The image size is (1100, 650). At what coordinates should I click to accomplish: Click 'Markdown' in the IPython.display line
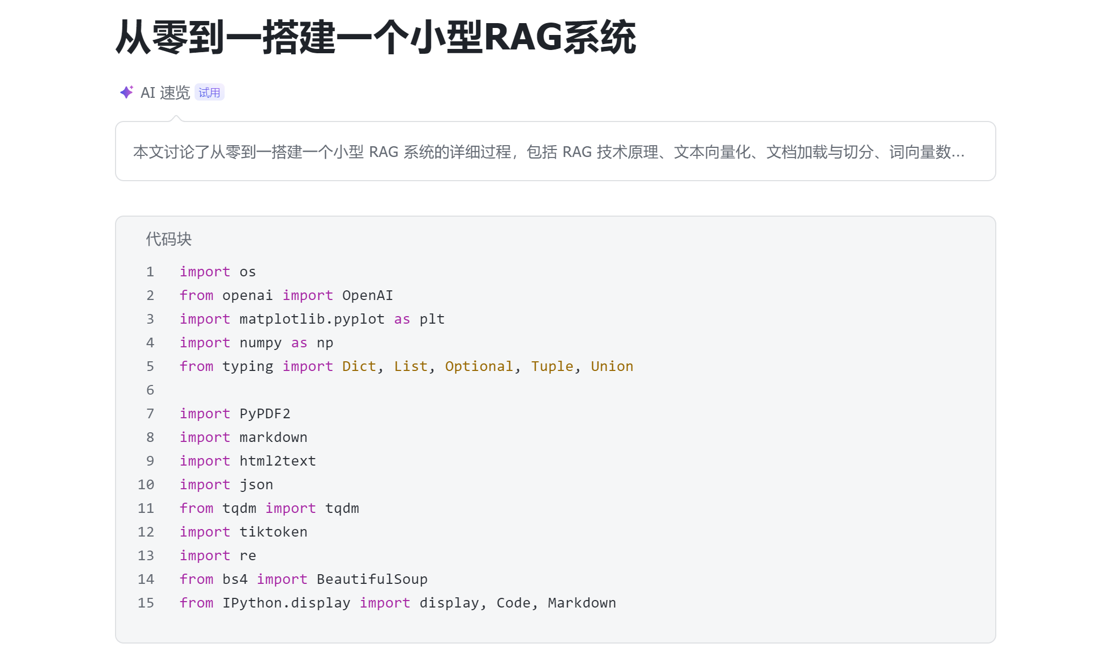tap(582, 603)
